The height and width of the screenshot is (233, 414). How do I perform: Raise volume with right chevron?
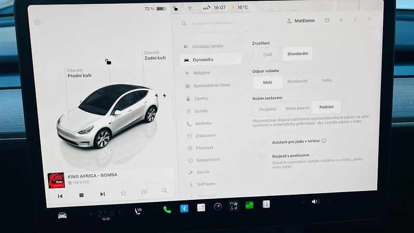[x=329, y=201]
